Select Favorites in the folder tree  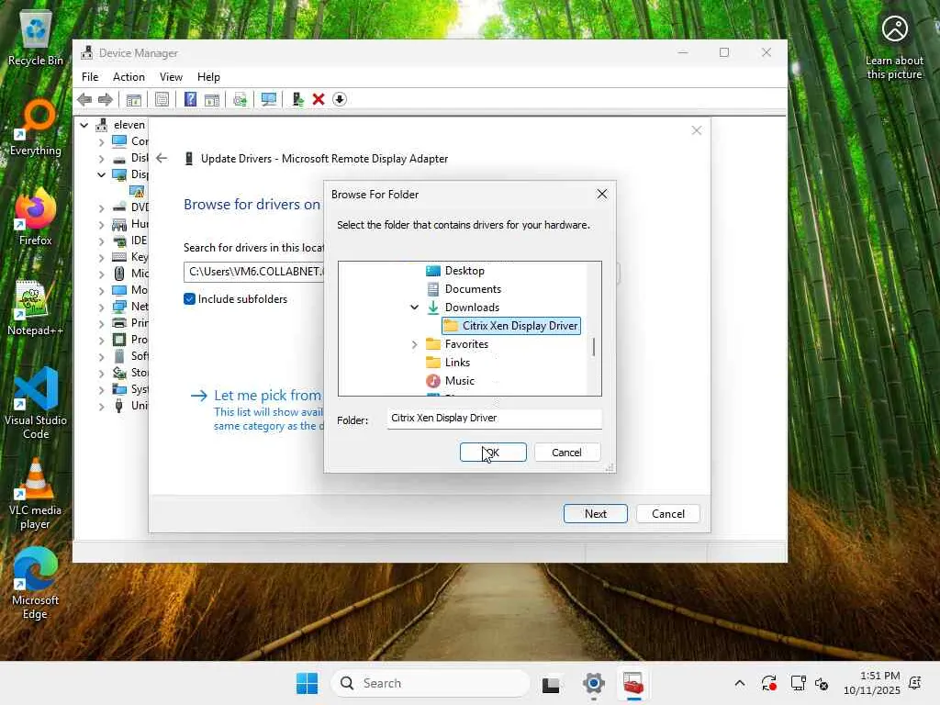[466, 344]
